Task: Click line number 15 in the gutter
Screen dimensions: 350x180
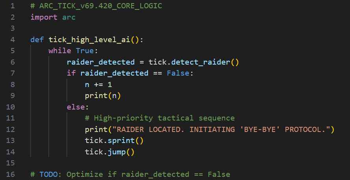Action: point(11,163)
